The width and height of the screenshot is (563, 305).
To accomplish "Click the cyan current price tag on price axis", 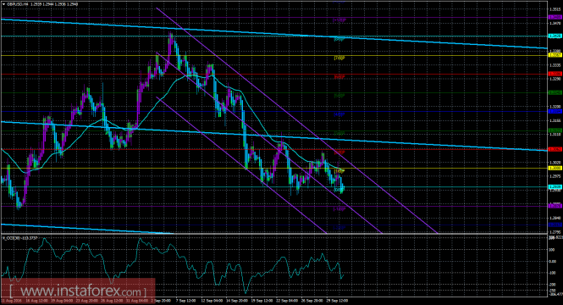I will [555, 186].
